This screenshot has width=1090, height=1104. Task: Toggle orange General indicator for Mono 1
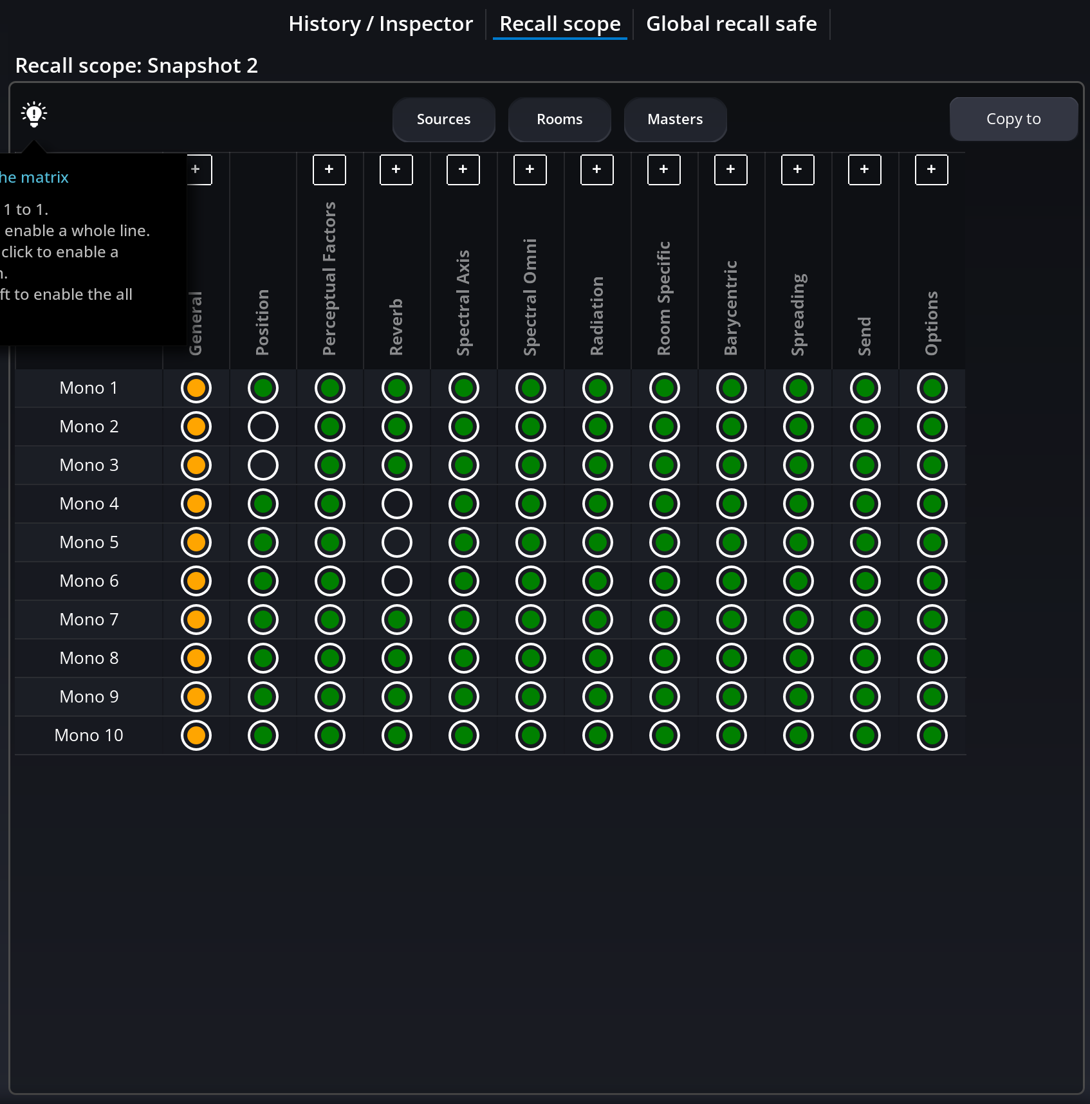[196, 388]
